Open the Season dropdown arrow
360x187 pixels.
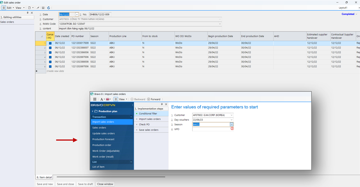[232, 124]
